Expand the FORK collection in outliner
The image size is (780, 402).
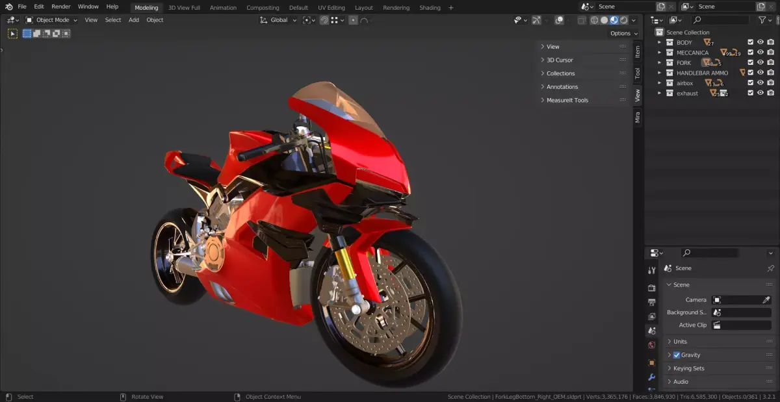(x=659, y=63)
